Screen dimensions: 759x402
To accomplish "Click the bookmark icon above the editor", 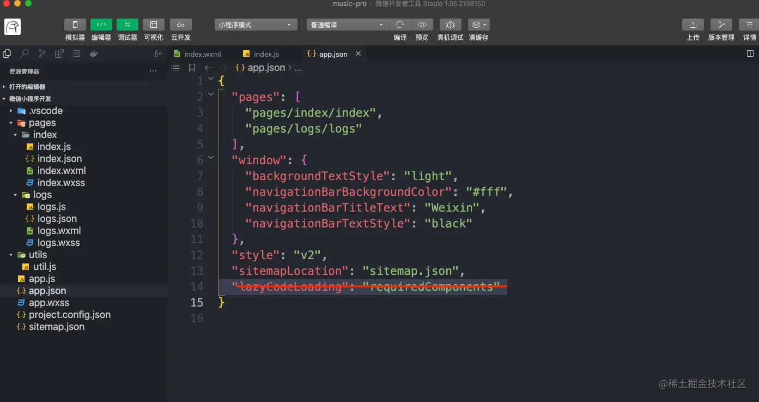I will pyautogui.click(x=192, y=68).
